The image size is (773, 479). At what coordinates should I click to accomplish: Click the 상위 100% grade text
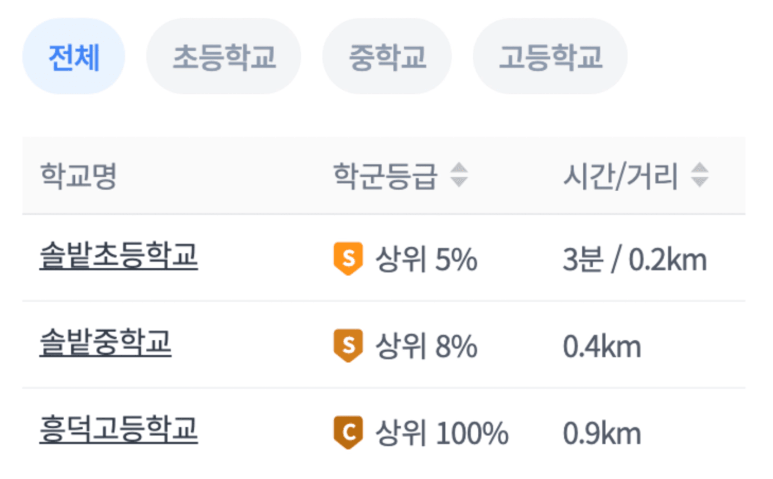click(442, 434)
